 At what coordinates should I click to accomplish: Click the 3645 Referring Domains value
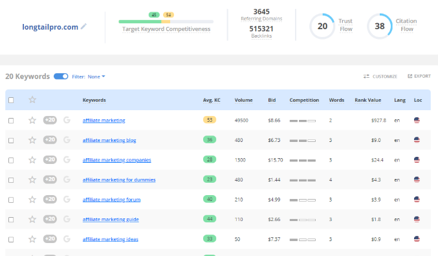[261, 12]
